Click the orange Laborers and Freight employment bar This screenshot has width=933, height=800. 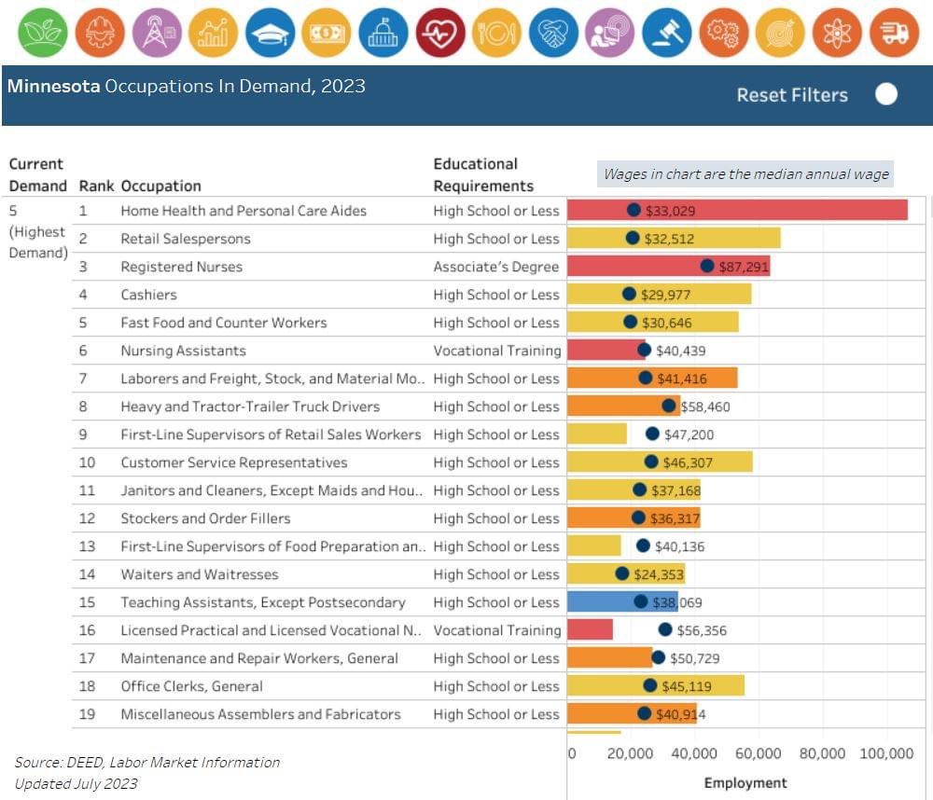point(652,378)
